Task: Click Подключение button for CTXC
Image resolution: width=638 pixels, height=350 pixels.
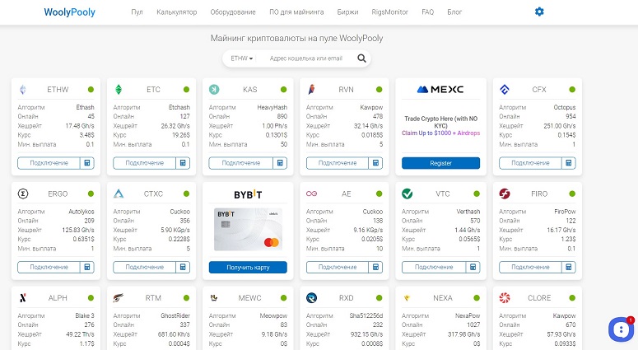Action: 144,267
